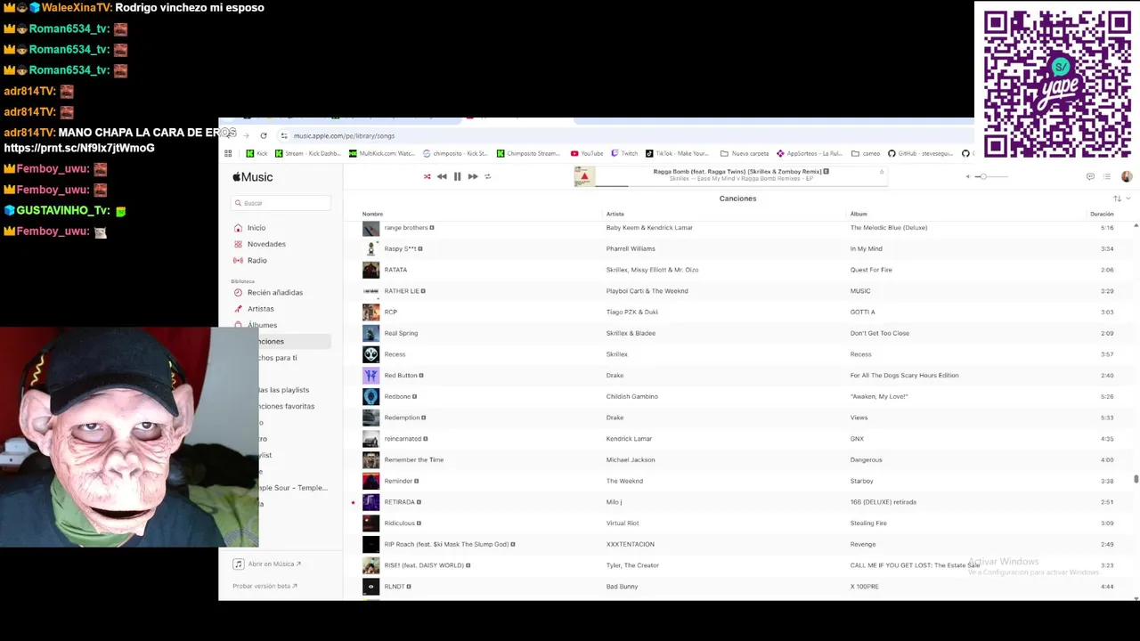
Task: Click the Abrir en Música link
Action: tap(267, 564)
